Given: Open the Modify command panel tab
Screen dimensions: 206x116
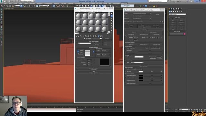Looking at the screenshot, I should [x=172, y=9].
